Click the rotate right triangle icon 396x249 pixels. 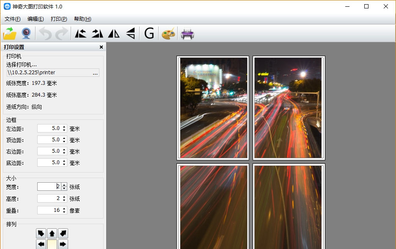point(97,33)
